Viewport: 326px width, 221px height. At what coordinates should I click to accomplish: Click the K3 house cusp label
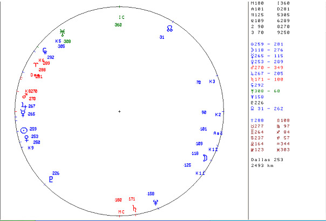(212, 82)
